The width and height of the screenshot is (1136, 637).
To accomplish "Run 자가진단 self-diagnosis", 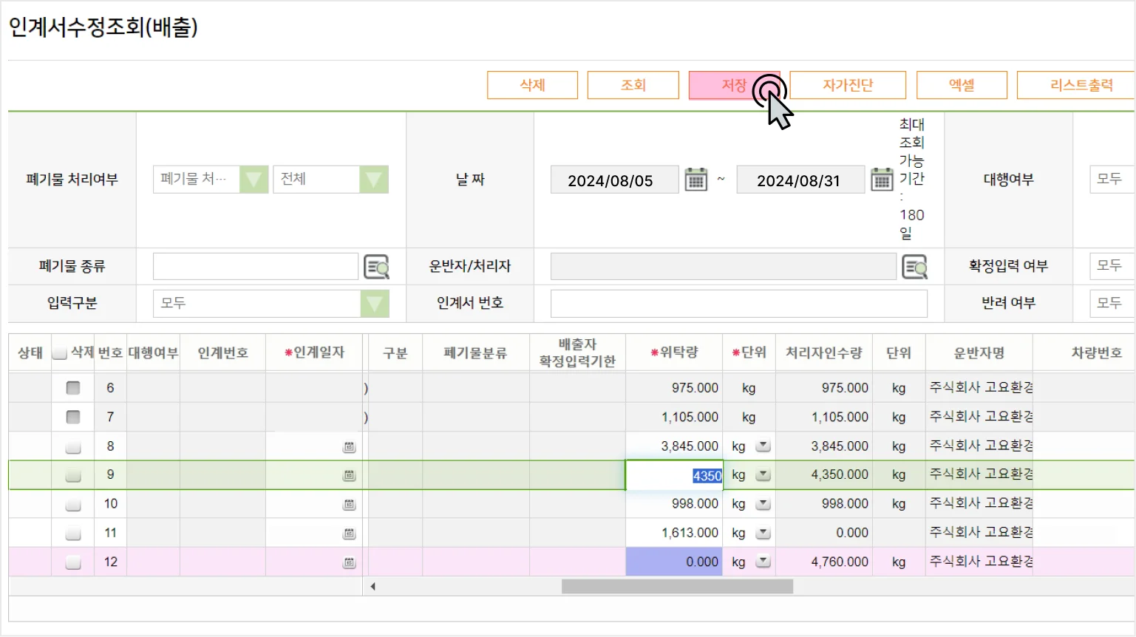I will [847, 85].
